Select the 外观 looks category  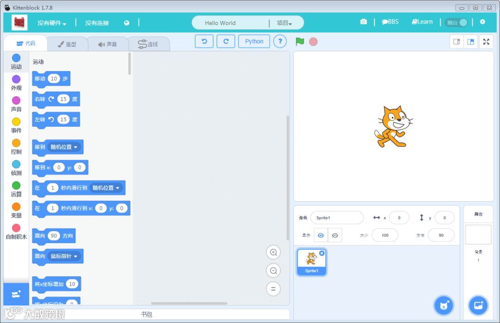pos(16,83)
